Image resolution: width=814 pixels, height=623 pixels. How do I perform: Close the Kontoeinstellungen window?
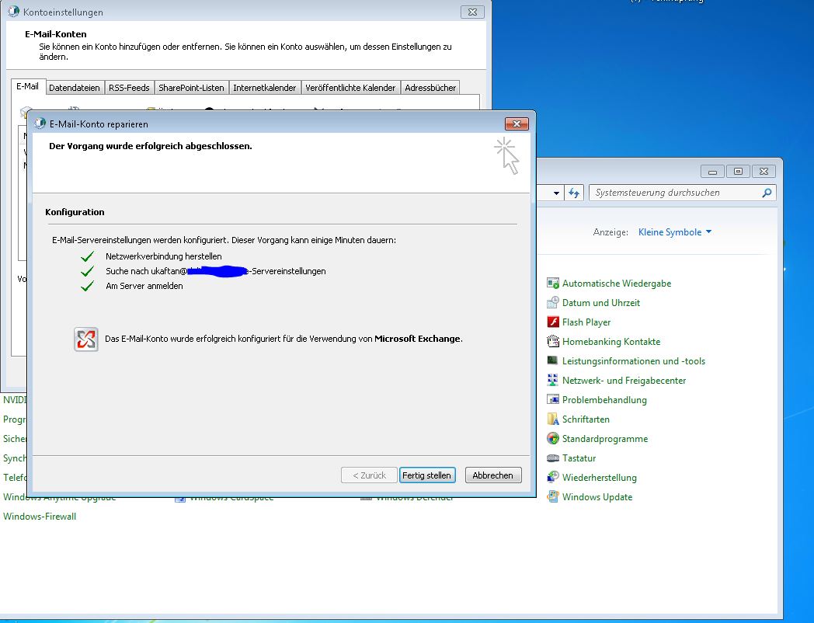tap(472, 12)
